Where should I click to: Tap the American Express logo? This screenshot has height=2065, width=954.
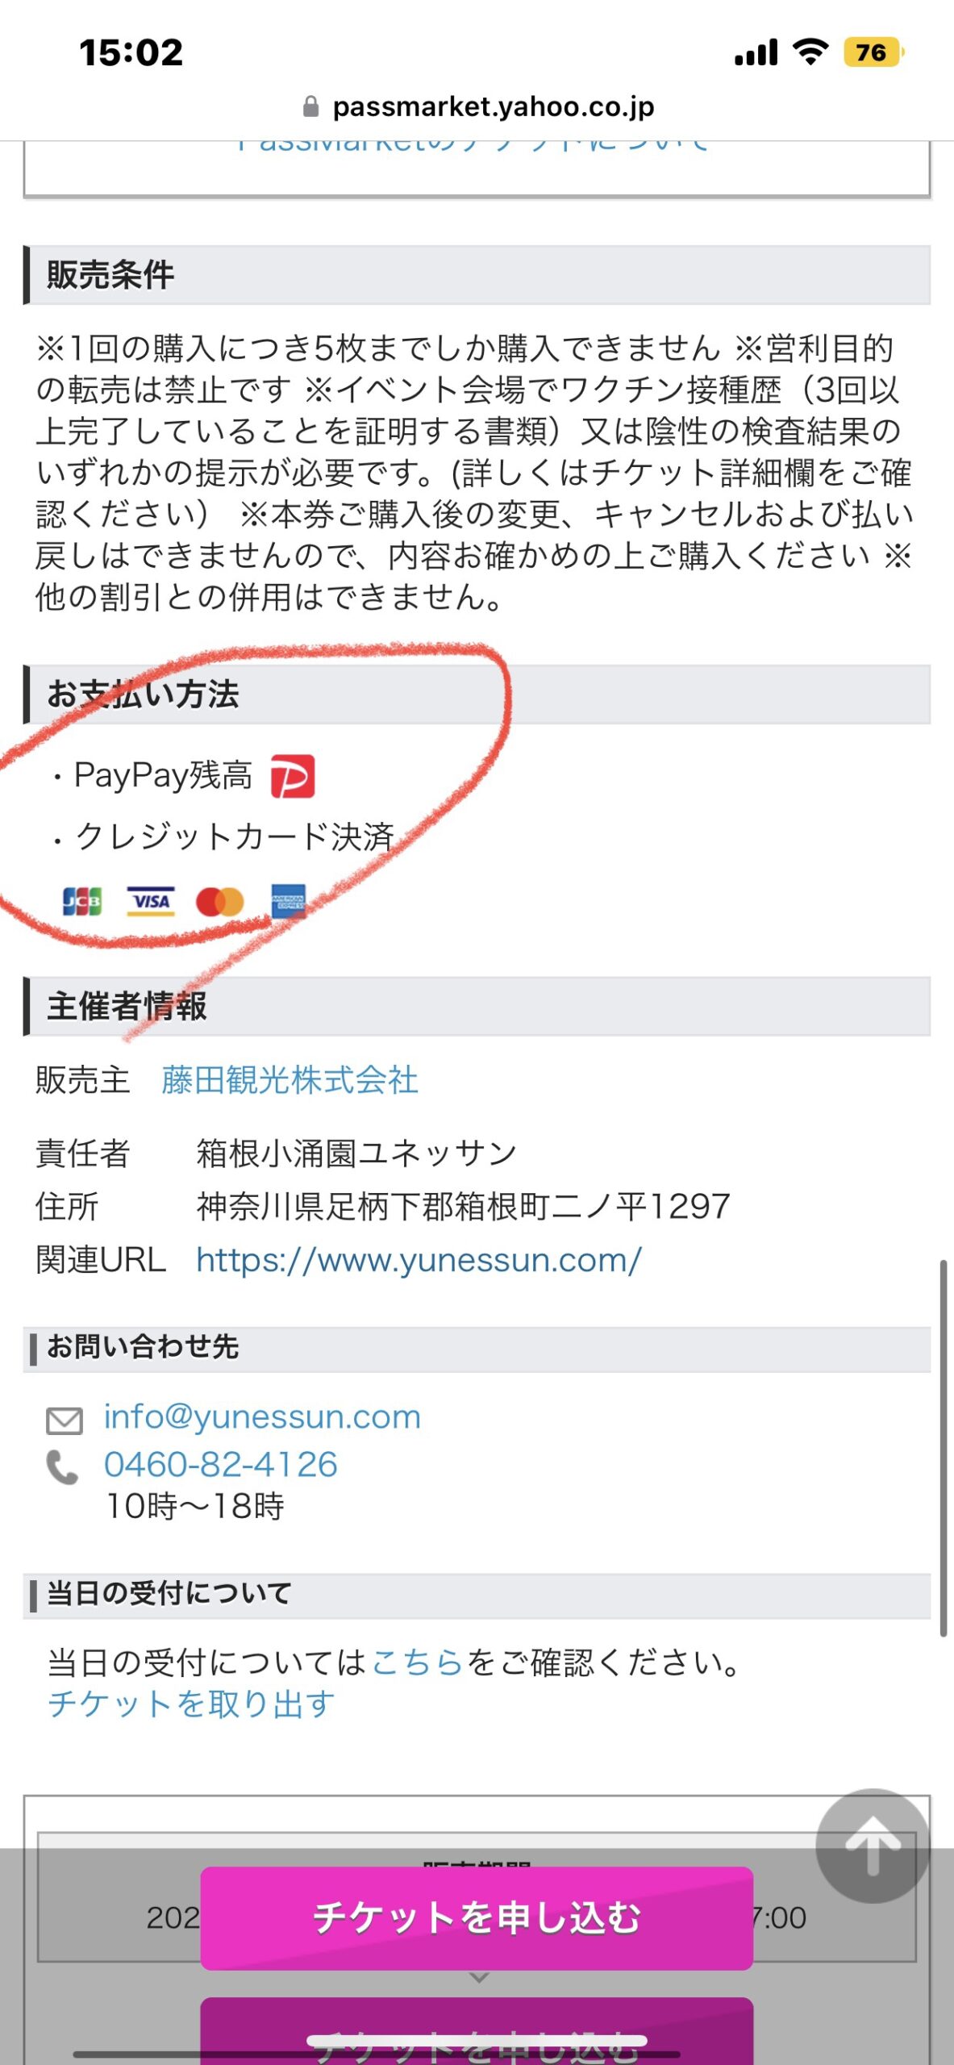[288, 901]
